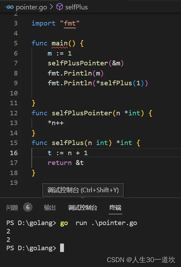Open the 输出 panel tab
Image resolution: width=181 pixels, height=267 pixels.
coord(50,208)
